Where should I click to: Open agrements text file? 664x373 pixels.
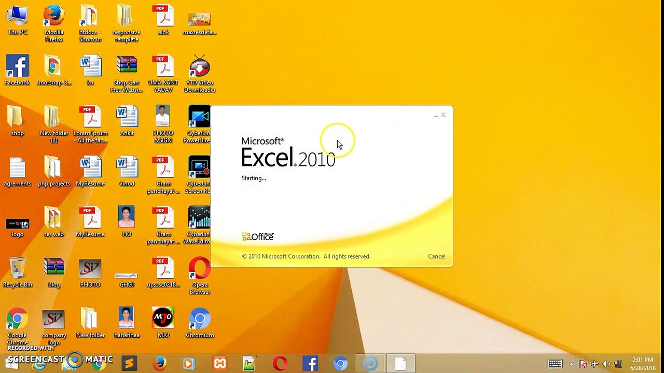17,172
